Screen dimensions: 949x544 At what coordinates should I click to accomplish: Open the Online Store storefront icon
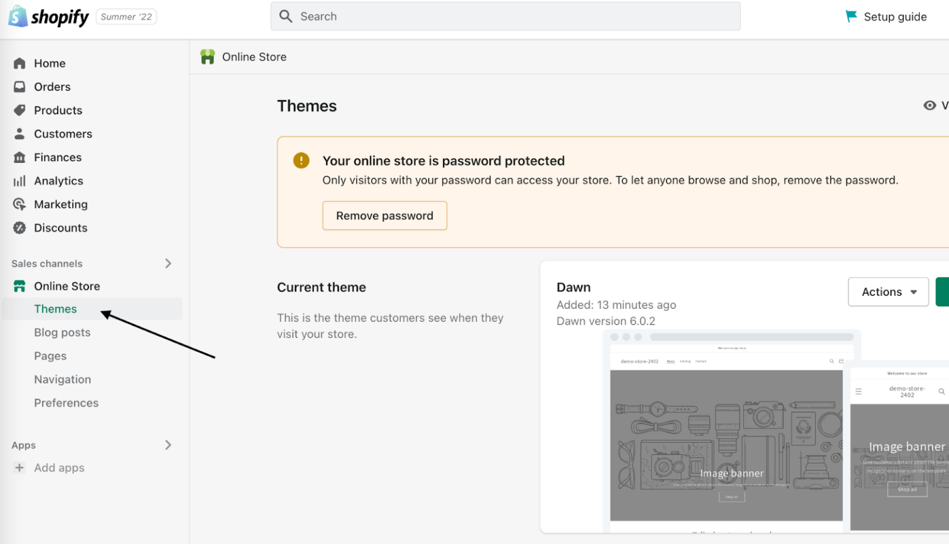(19, 286)
